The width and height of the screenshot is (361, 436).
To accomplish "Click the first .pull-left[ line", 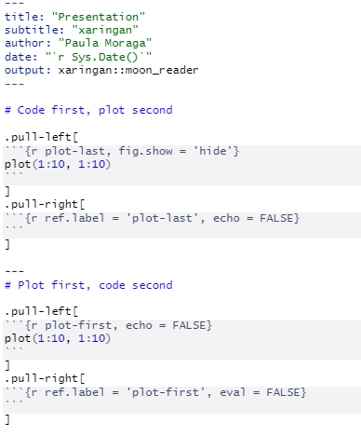I will (41, 137).
